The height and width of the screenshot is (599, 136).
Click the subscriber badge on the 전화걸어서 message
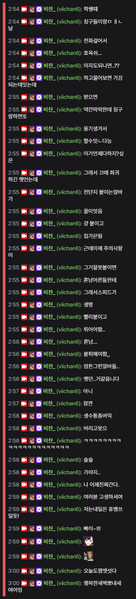click(x=32, y=41)
